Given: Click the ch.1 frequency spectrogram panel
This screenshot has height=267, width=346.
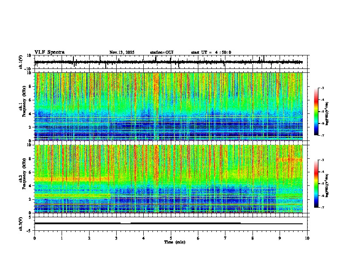Looking at the screenshot, I should pos(169,106).
